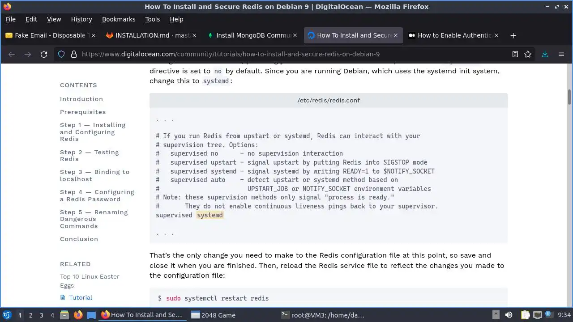
Task: Close the Fake Email tab
Action: click(94, 35)
